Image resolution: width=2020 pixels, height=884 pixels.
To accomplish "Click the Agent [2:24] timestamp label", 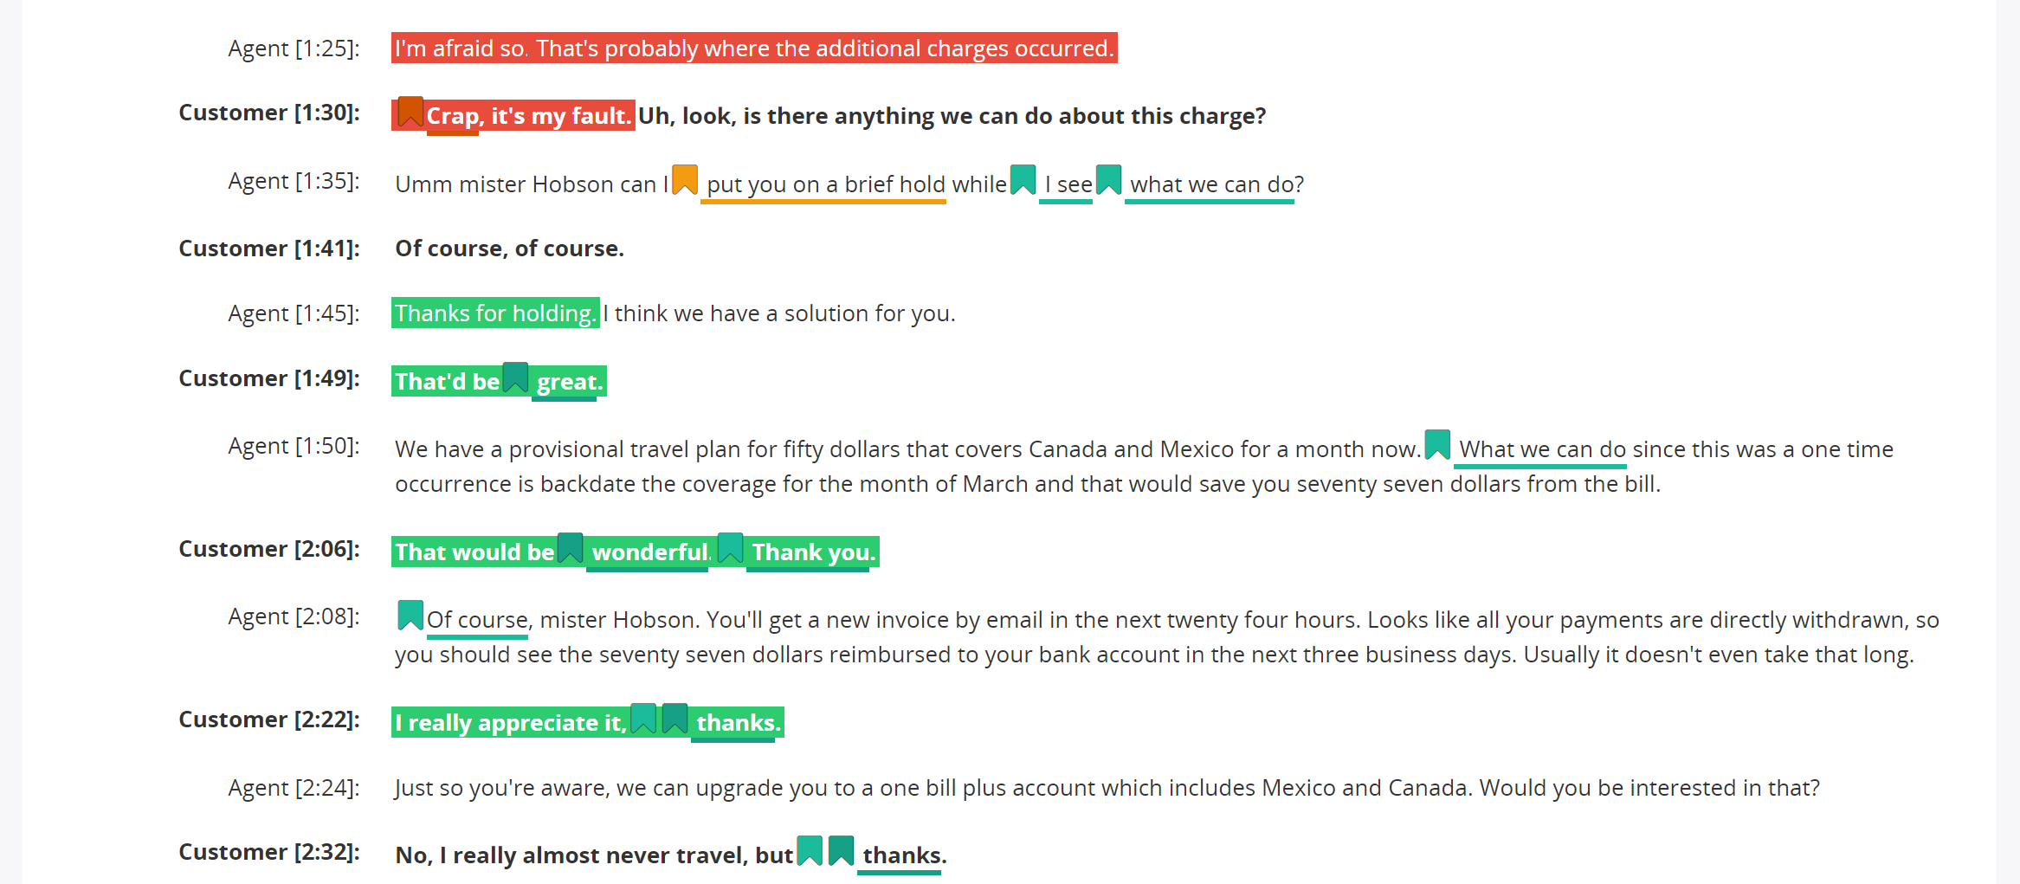I will (294, 788).
